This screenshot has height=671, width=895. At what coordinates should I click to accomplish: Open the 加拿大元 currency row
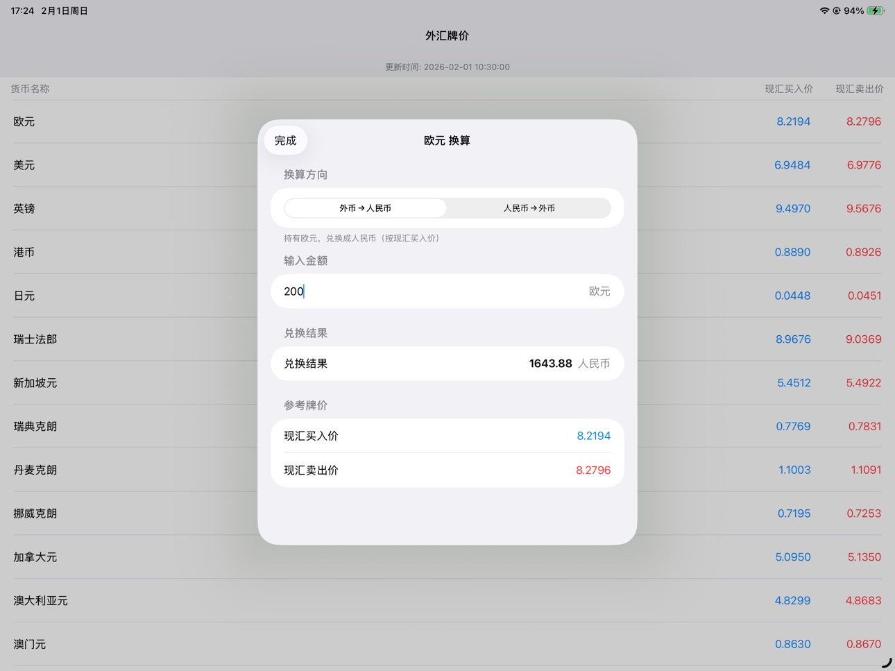[447, 557]
